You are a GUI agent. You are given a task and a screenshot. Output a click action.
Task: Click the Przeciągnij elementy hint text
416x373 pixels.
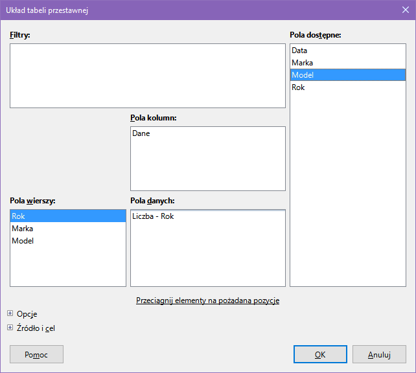pos(207,300)
